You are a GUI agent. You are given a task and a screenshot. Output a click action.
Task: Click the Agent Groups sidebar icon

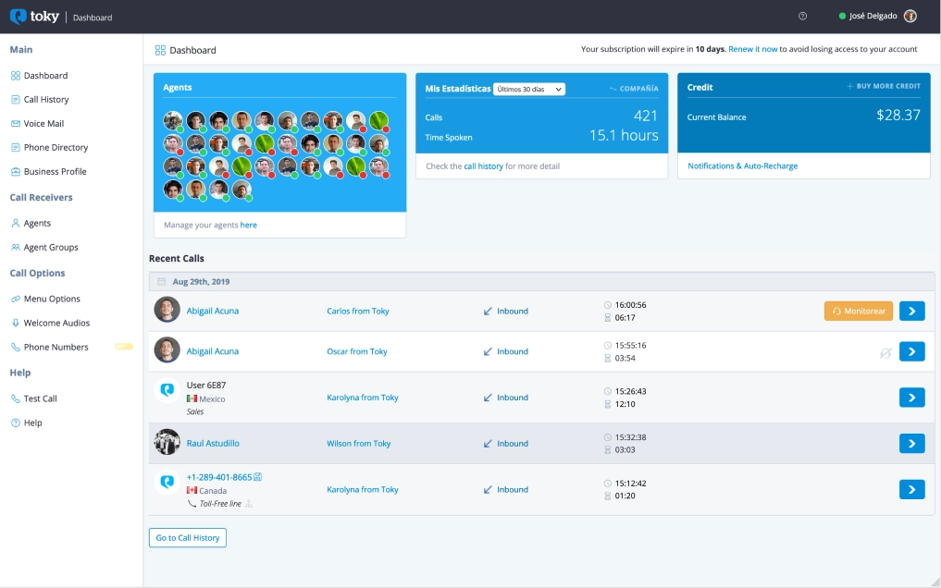[x=16, y=248]
